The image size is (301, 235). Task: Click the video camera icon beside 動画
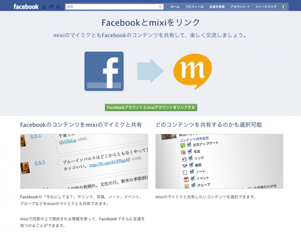pyautogui.click(x=185, y=166)
